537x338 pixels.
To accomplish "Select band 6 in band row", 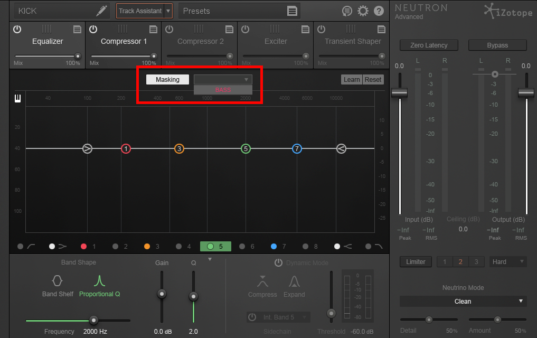I will pos(247,246).
